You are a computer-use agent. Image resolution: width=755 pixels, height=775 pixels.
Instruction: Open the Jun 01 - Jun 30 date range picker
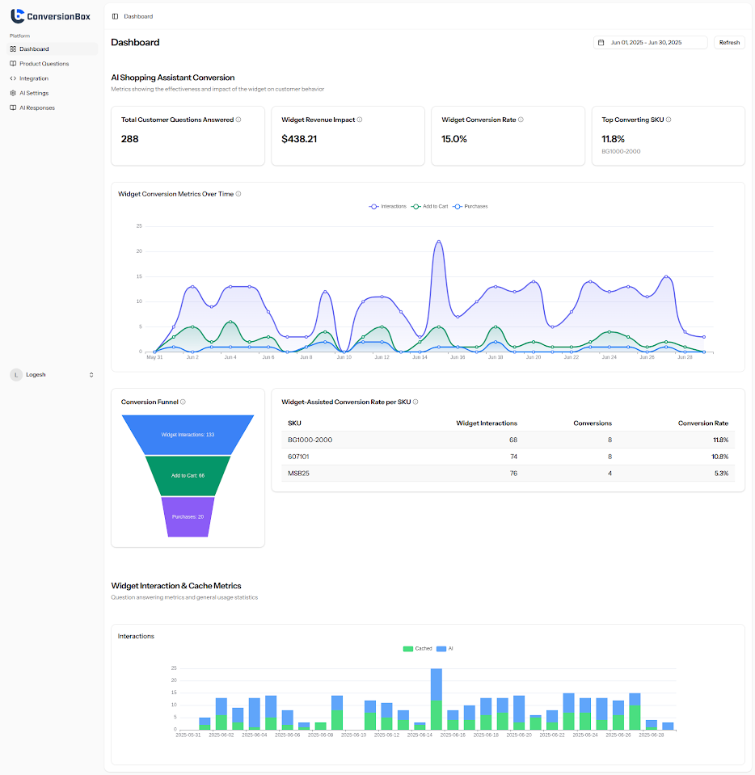[651, 43]
